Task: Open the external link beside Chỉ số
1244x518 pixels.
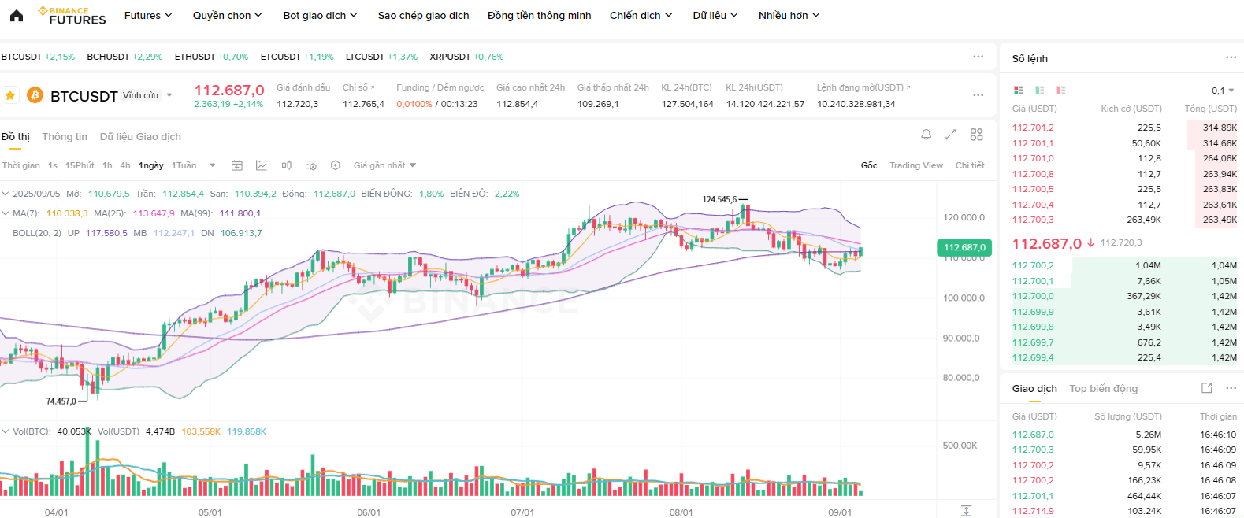Action: [x=373, y=87]
